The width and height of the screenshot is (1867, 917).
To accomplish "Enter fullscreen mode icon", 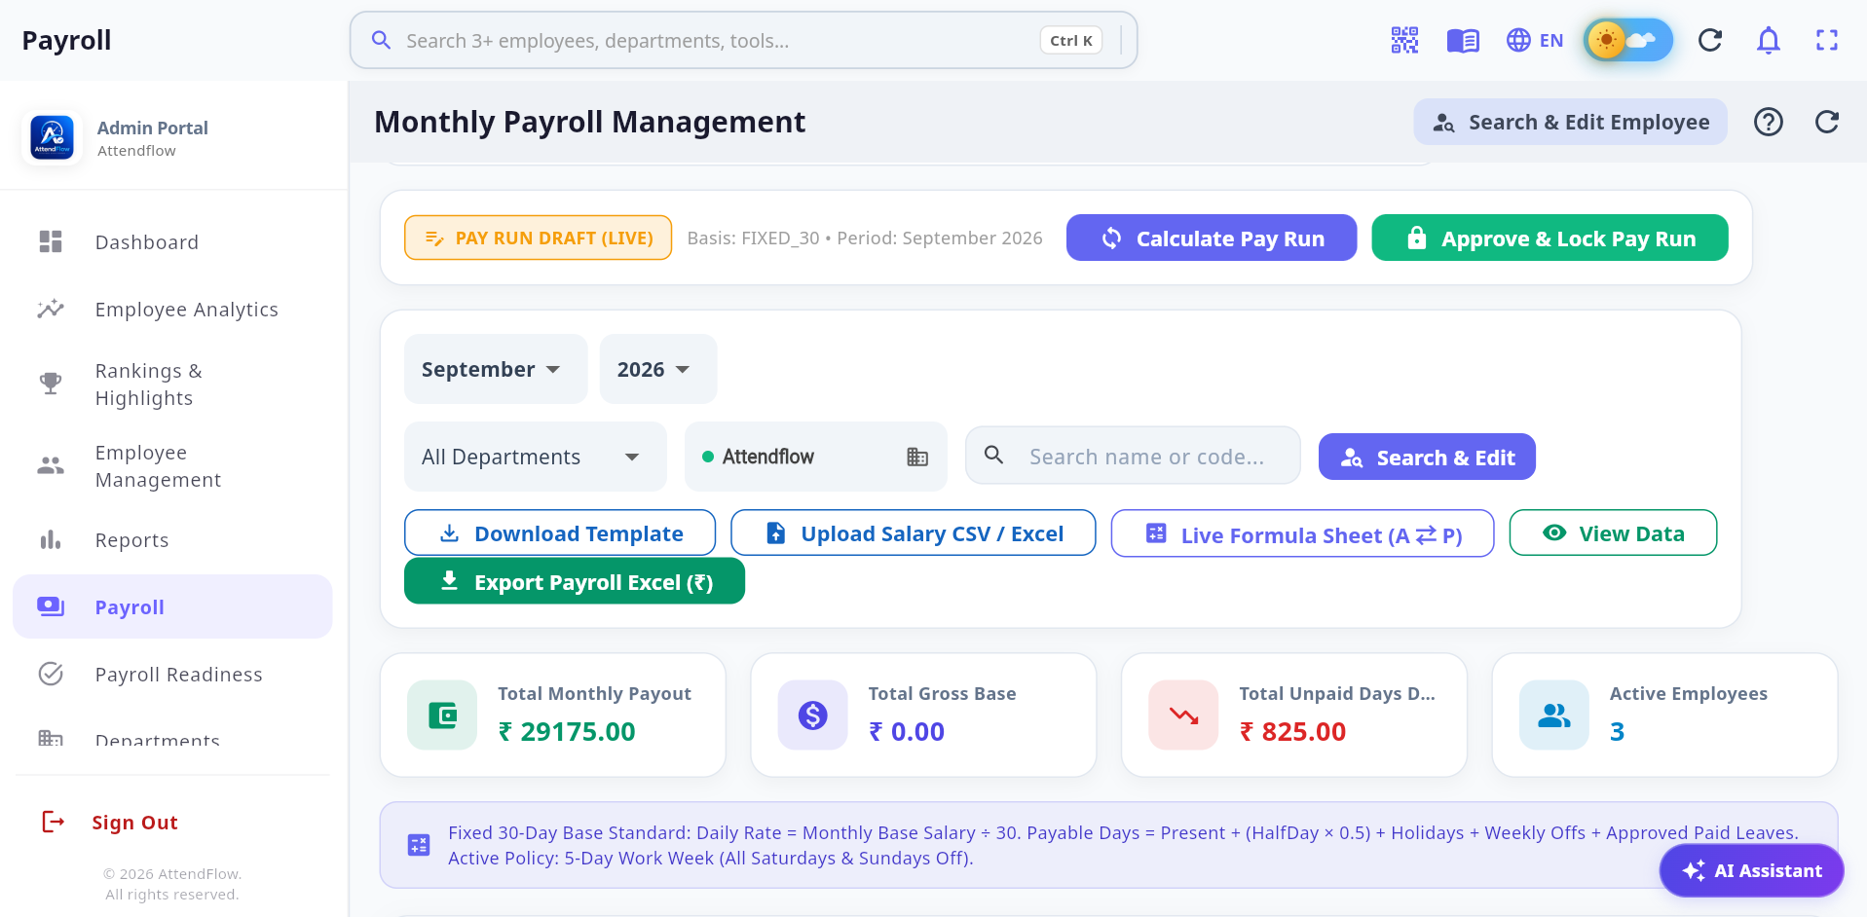I will [x=1827, y=40].
